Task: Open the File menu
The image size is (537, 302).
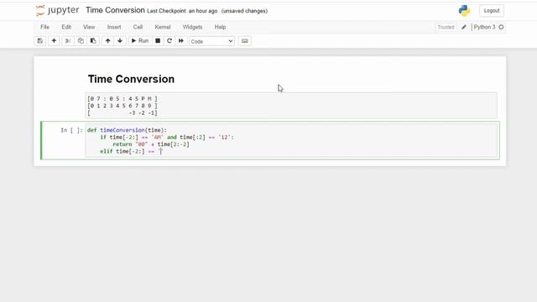Action: tap(44, 27)
